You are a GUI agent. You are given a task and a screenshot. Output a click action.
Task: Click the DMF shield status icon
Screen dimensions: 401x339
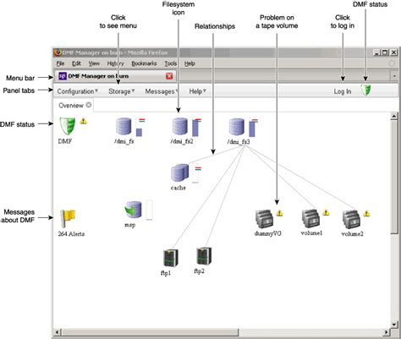click(x=68, y=126)
